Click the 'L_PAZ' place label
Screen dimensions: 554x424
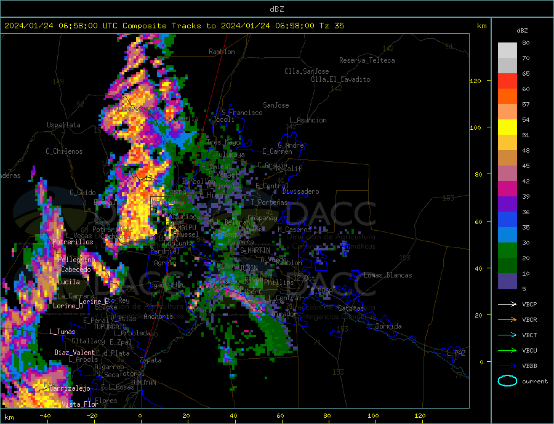(x=457, y=353)
